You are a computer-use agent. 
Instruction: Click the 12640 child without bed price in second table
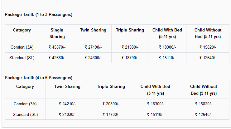coord(204,114)
